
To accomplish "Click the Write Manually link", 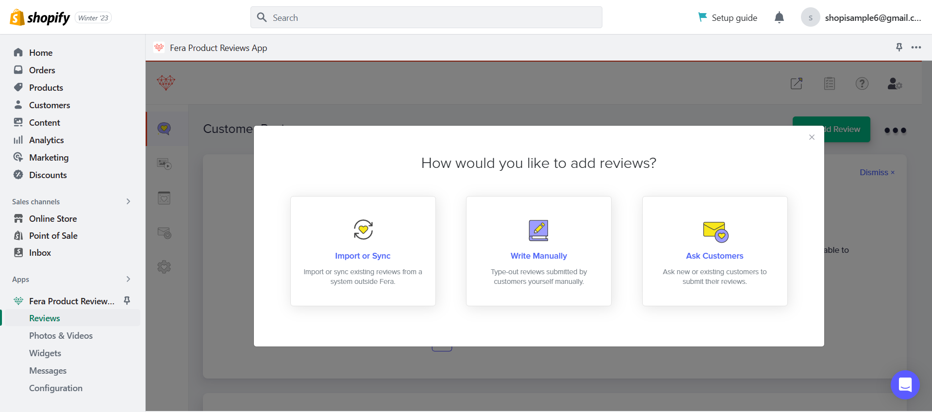I will click(x=539, y=256).
